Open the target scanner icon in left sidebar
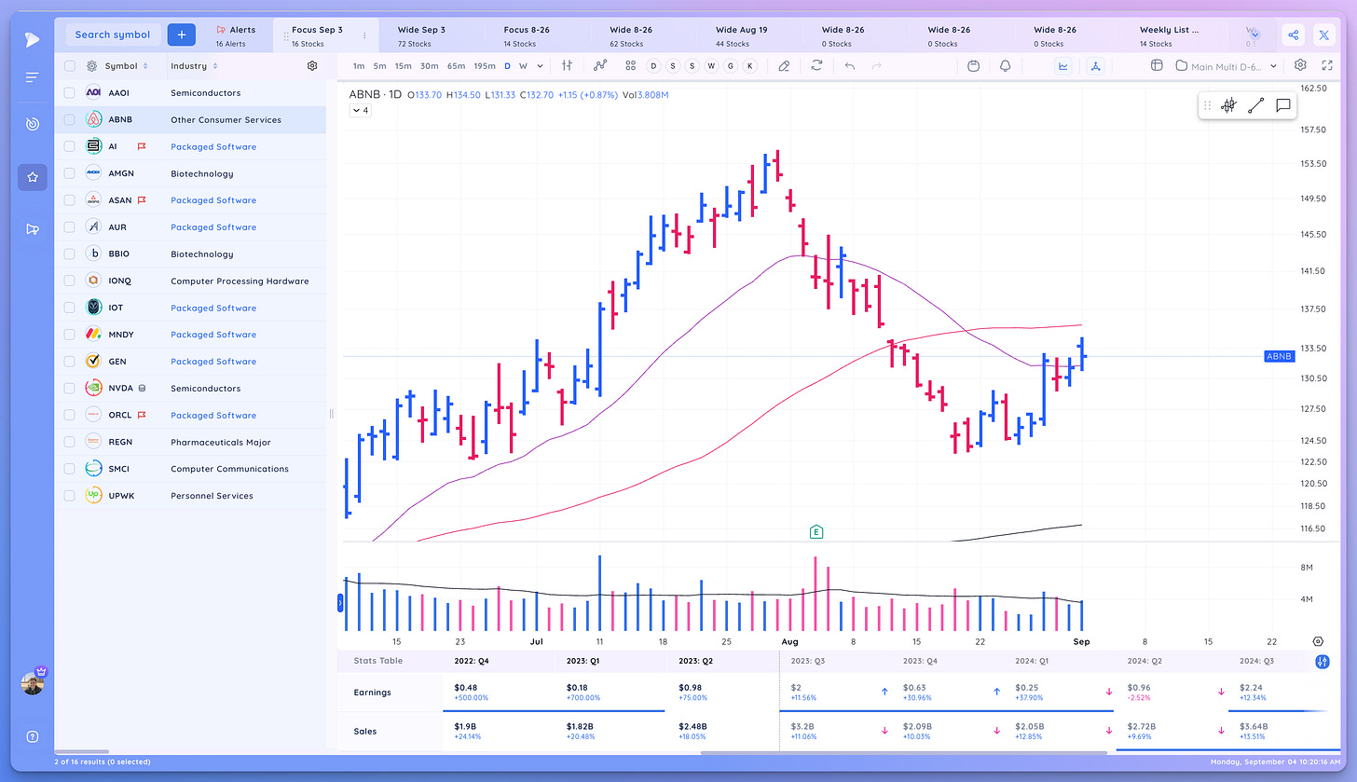 [33, 124]
